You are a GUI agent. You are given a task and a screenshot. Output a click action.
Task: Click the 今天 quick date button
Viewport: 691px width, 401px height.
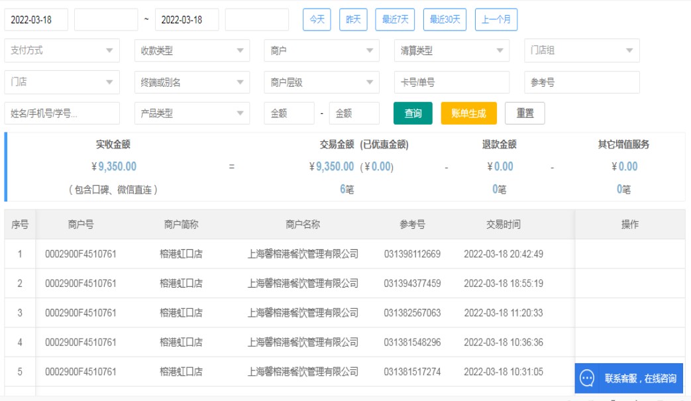(317, 19)
